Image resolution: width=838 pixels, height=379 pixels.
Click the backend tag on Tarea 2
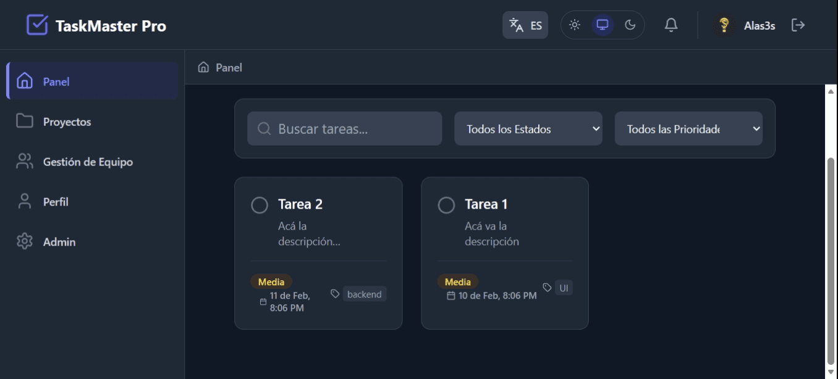(x=364, y=294)
